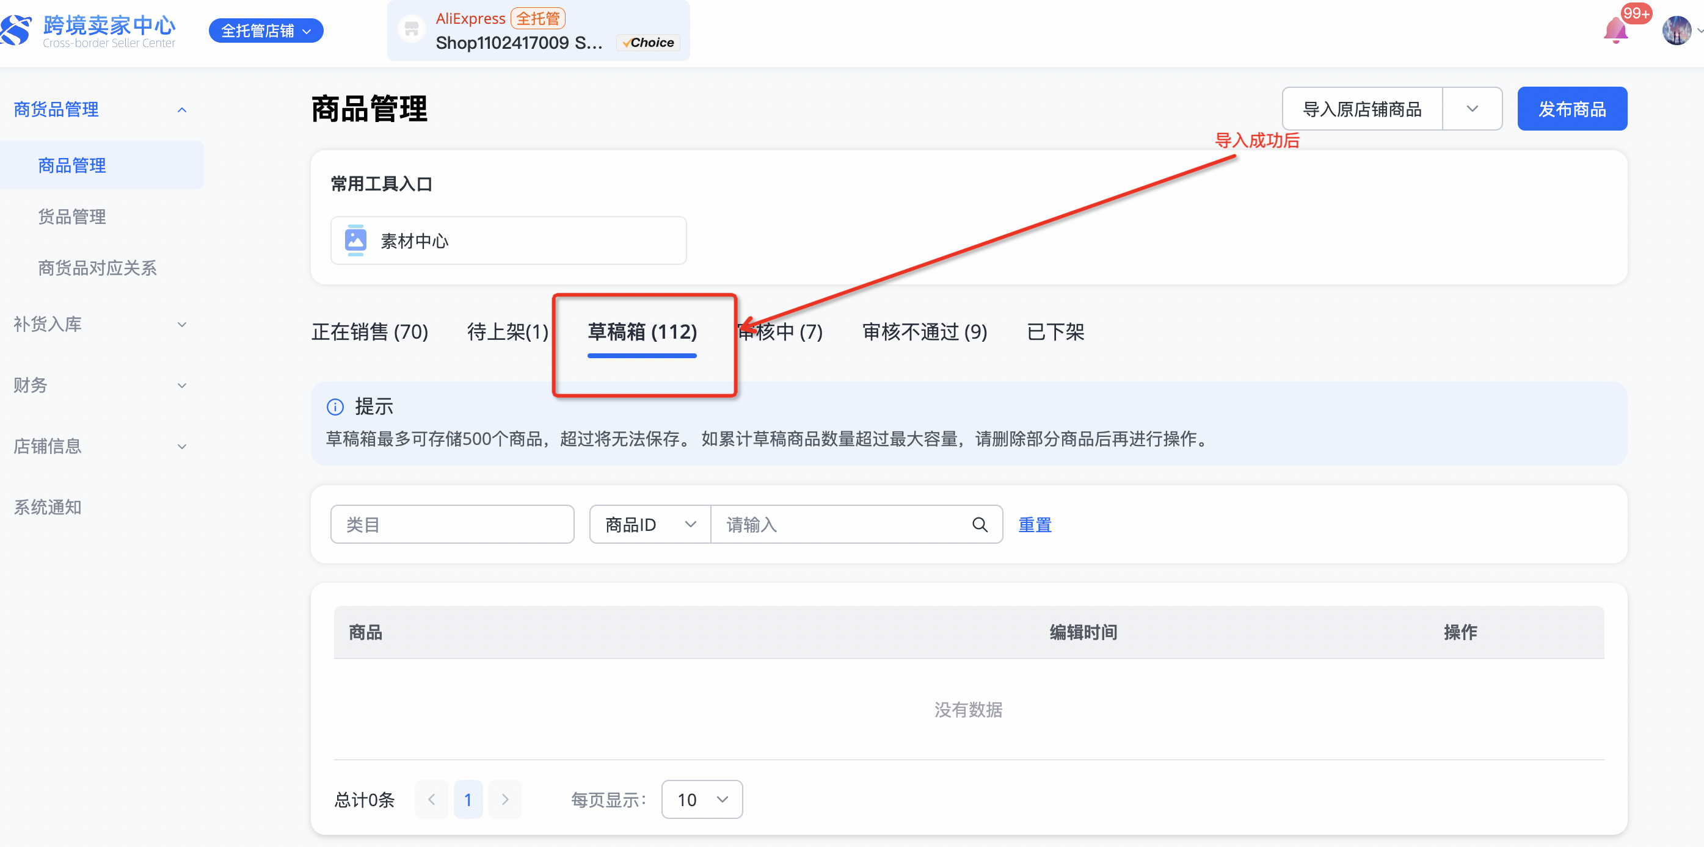Image resolution: width=1704 pixels, height=847 pixels.
Task: Open the 商品ID filter dropdown
Action: pos(650,525)
